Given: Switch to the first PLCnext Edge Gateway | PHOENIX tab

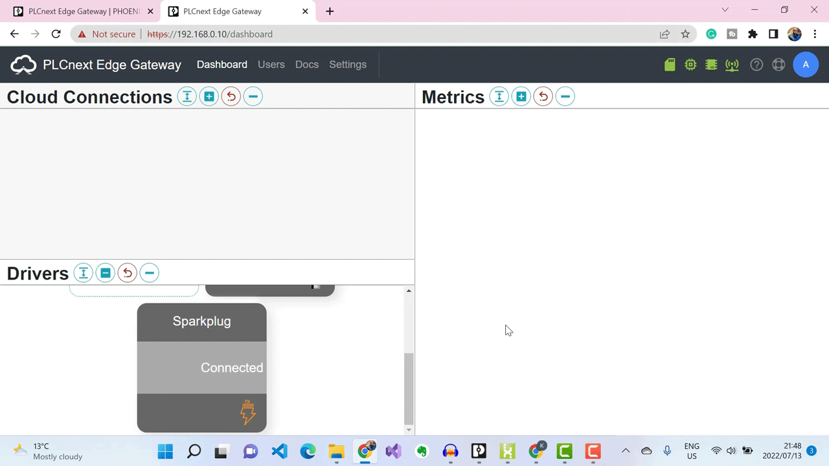Looking at the screenshot, I should pos(84,11).
